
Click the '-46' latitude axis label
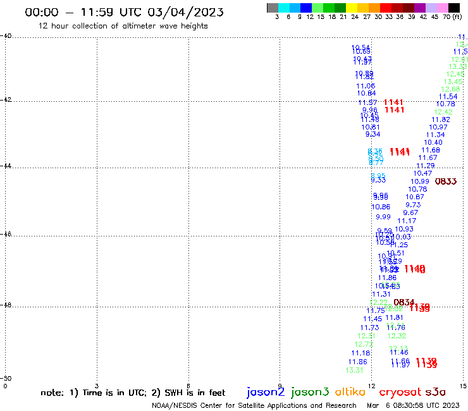tap(6, 235)
